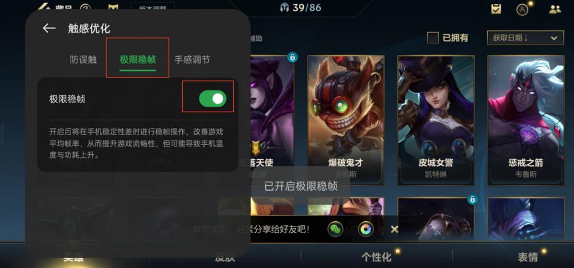Check the 已拥有 checkbox

[x=433, y=38]
